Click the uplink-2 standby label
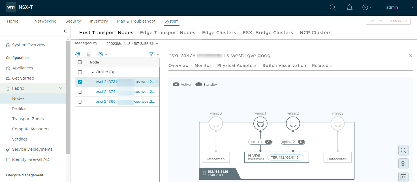This screenshot has height=182, width=417. pyautogui.click(x=293, y=142)
